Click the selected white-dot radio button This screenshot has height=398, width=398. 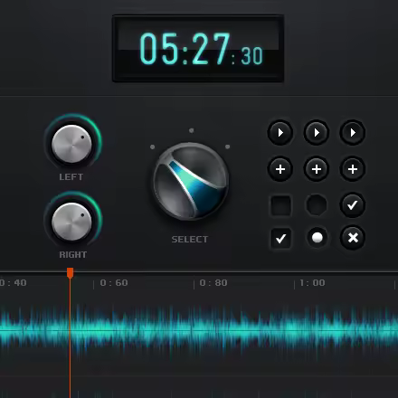[317, 238]
